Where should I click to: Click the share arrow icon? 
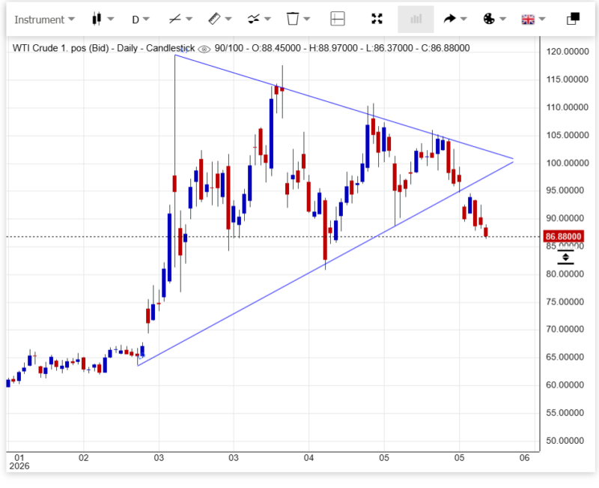click(450, 19)
